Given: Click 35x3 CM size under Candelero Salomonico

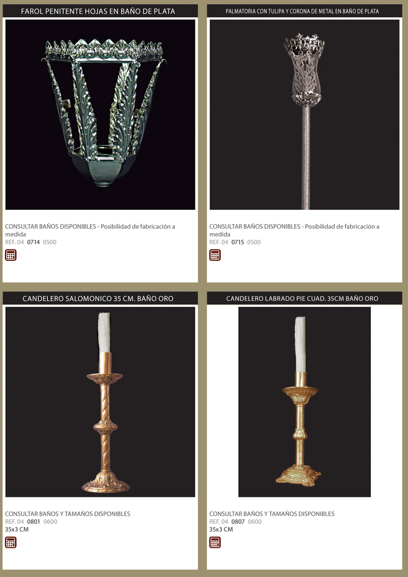Looking at the screenshot, I should click(x=17, y=530).
